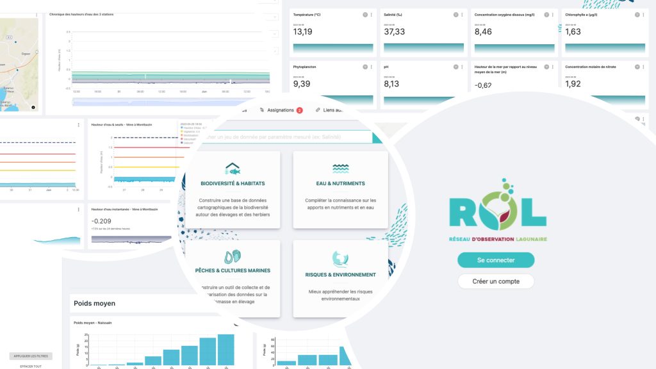Click the Chlorophylle a value 1,63

(573, 32)
